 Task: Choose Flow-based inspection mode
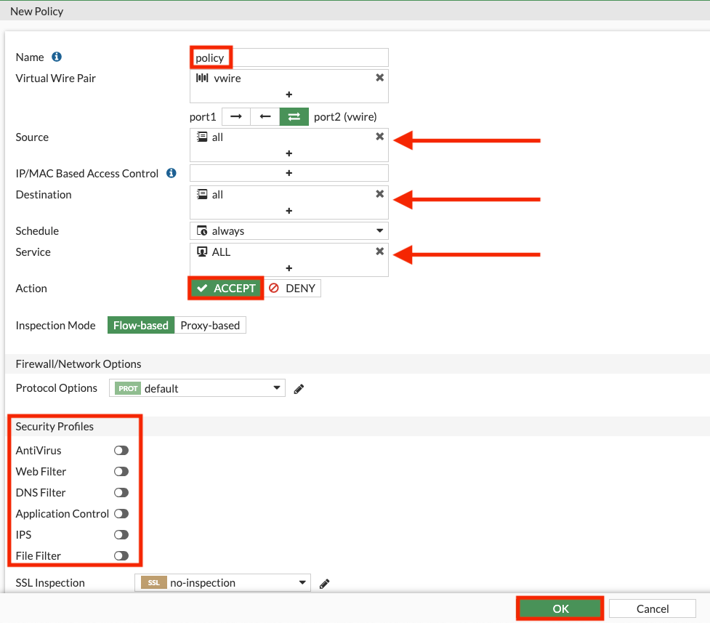141,326
